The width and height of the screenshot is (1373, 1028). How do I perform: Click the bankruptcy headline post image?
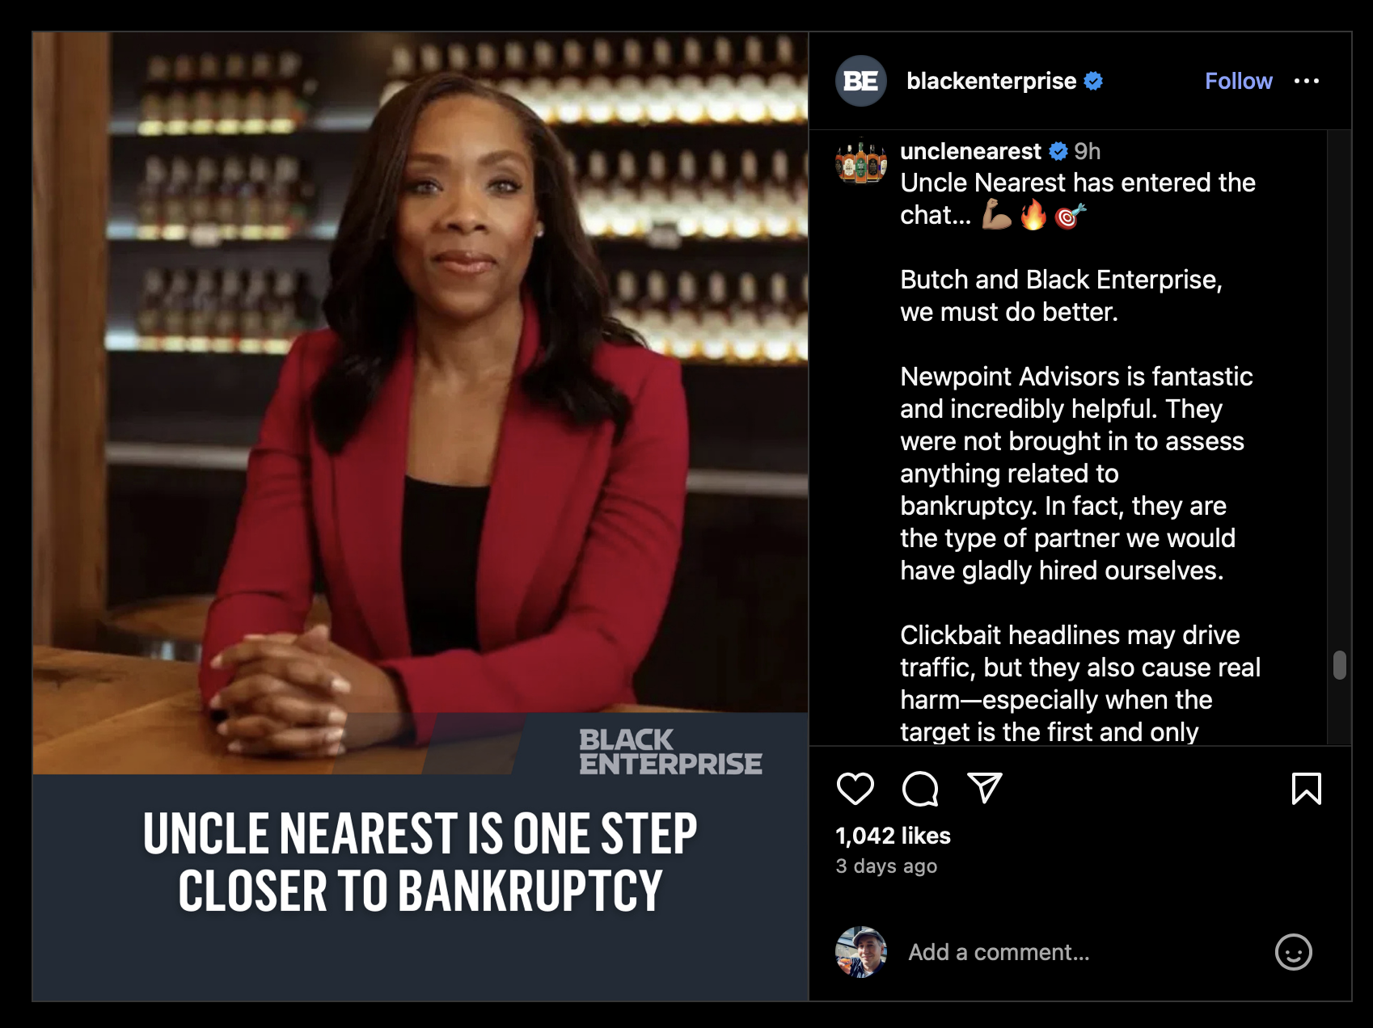click(x=420, y=516)
